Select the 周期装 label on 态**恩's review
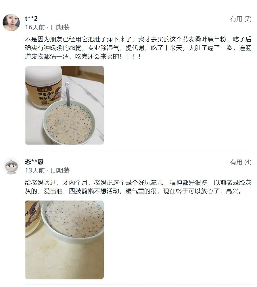257x287 pixels. coord(60,170)
